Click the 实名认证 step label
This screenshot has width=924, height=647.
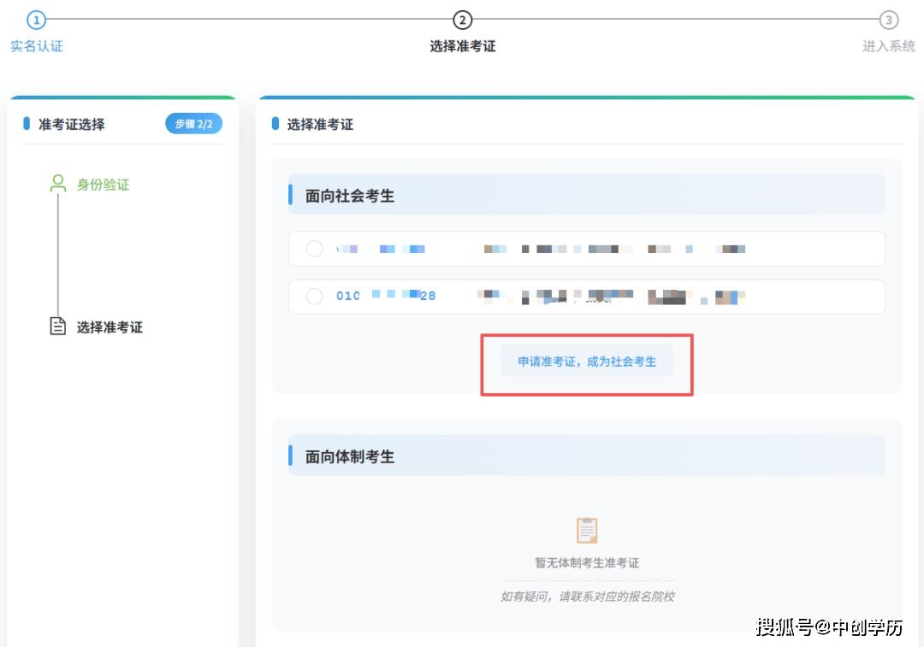point(37,45)
